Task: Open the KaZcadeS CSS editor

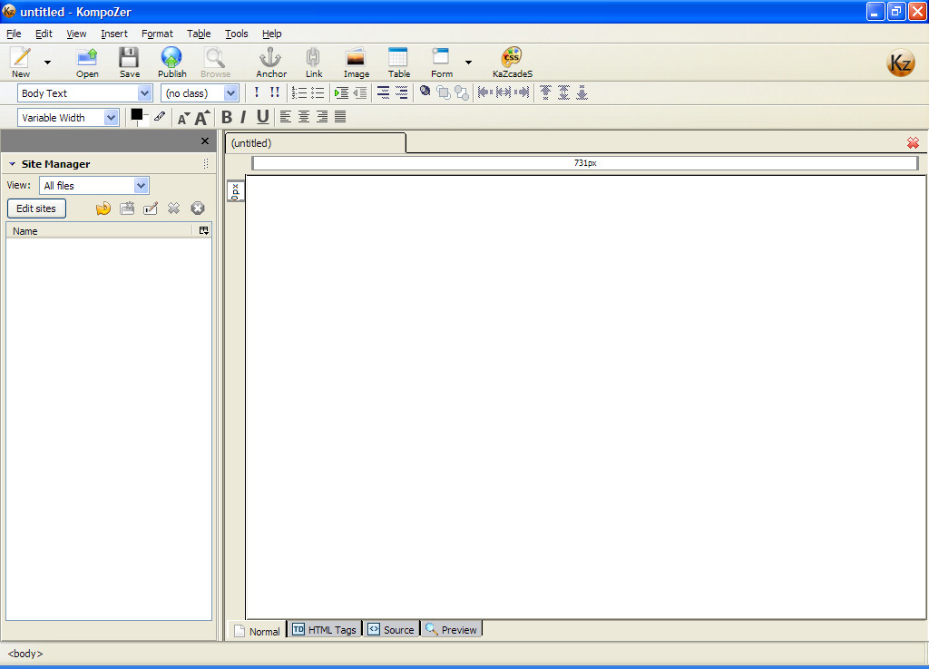Action: coord(512,57)
